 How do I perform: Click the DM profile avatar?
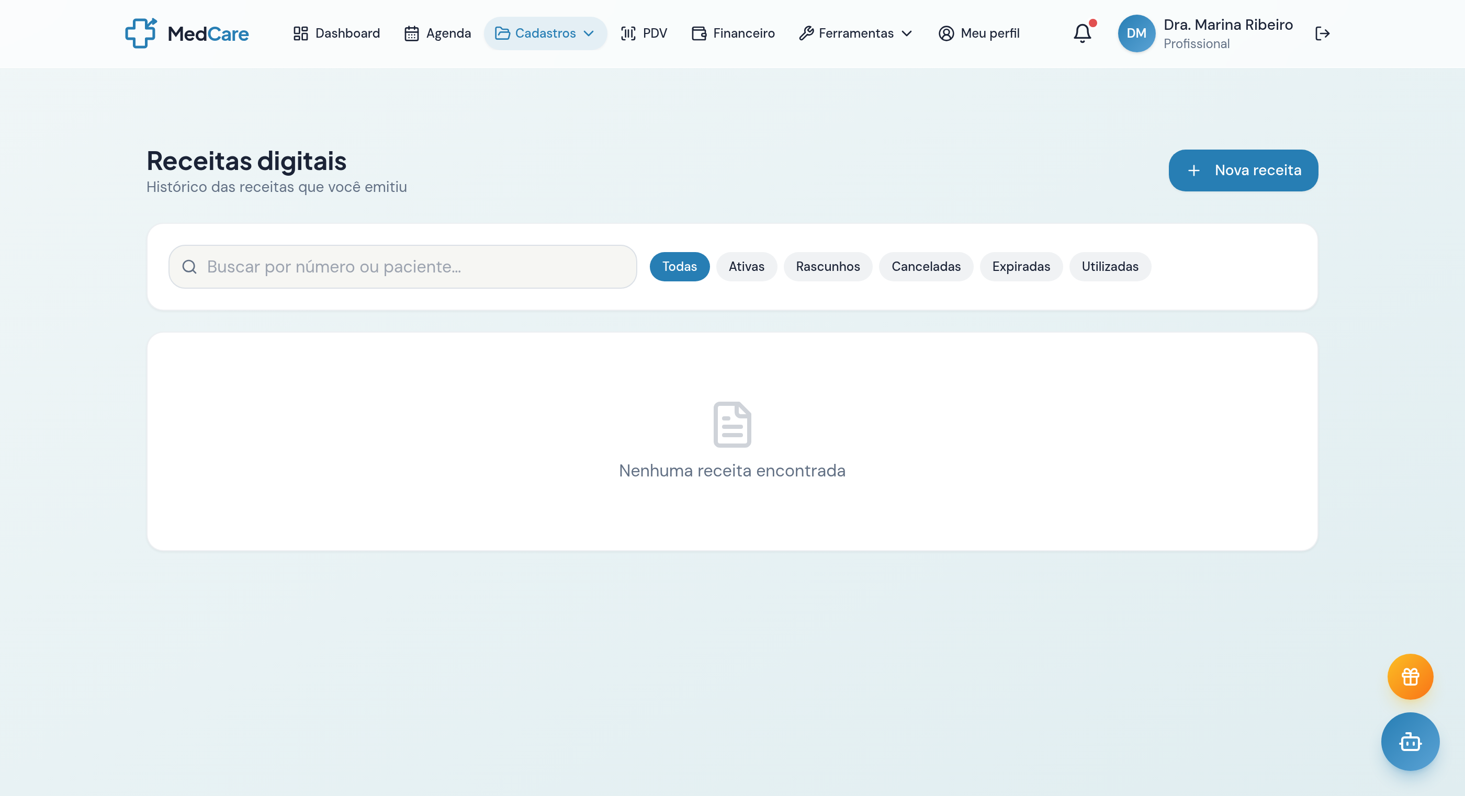coord(1136,33)
